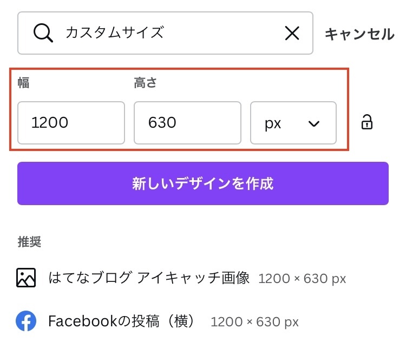
Task: Focus the 幅 field showing 1200
Action: click(x=71, y=123)
